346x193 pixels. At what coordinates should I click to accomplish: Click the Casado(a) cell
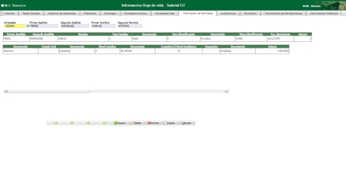[x=77, y=51]
